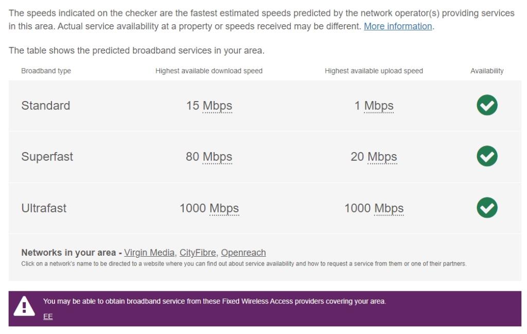Click the green availability check for Standard broadband
This screenshot has width=527, height=334.
coord(486,105)
